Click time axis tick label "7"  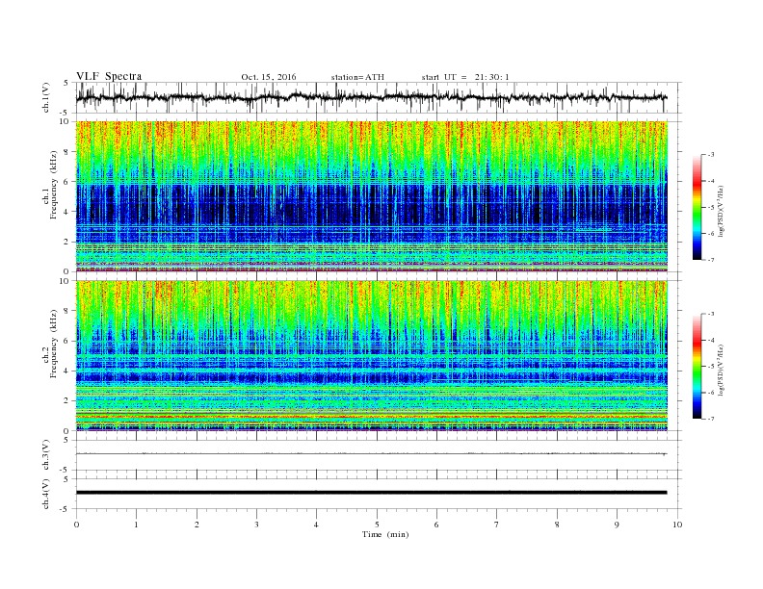pos(497,525)
